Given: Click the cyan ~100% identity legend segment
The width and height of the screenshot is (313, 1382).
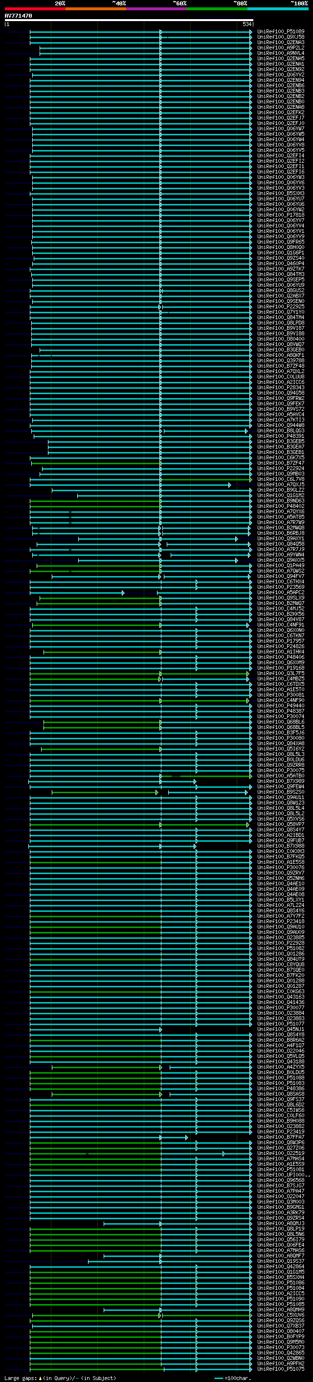Looking at the screenshot, I should coord(278,9).
